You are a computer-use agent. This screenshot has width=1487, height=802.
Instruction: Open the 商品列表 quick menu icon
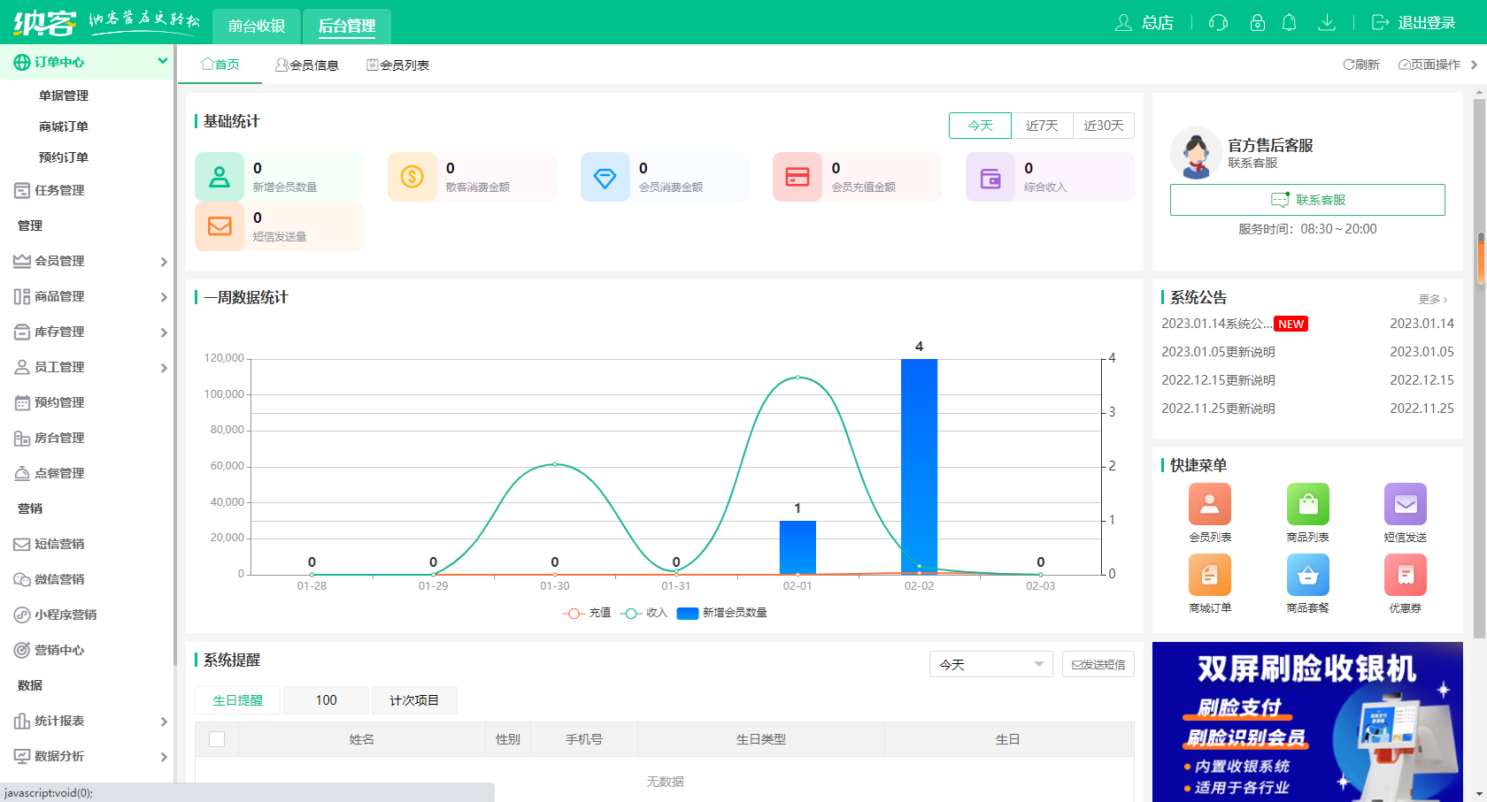coord(1307,504)
